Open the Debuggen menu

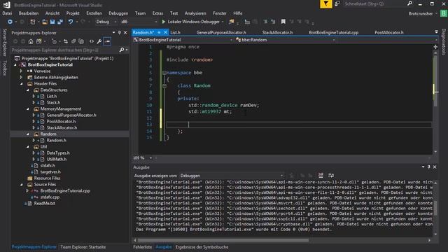(118, 13)
